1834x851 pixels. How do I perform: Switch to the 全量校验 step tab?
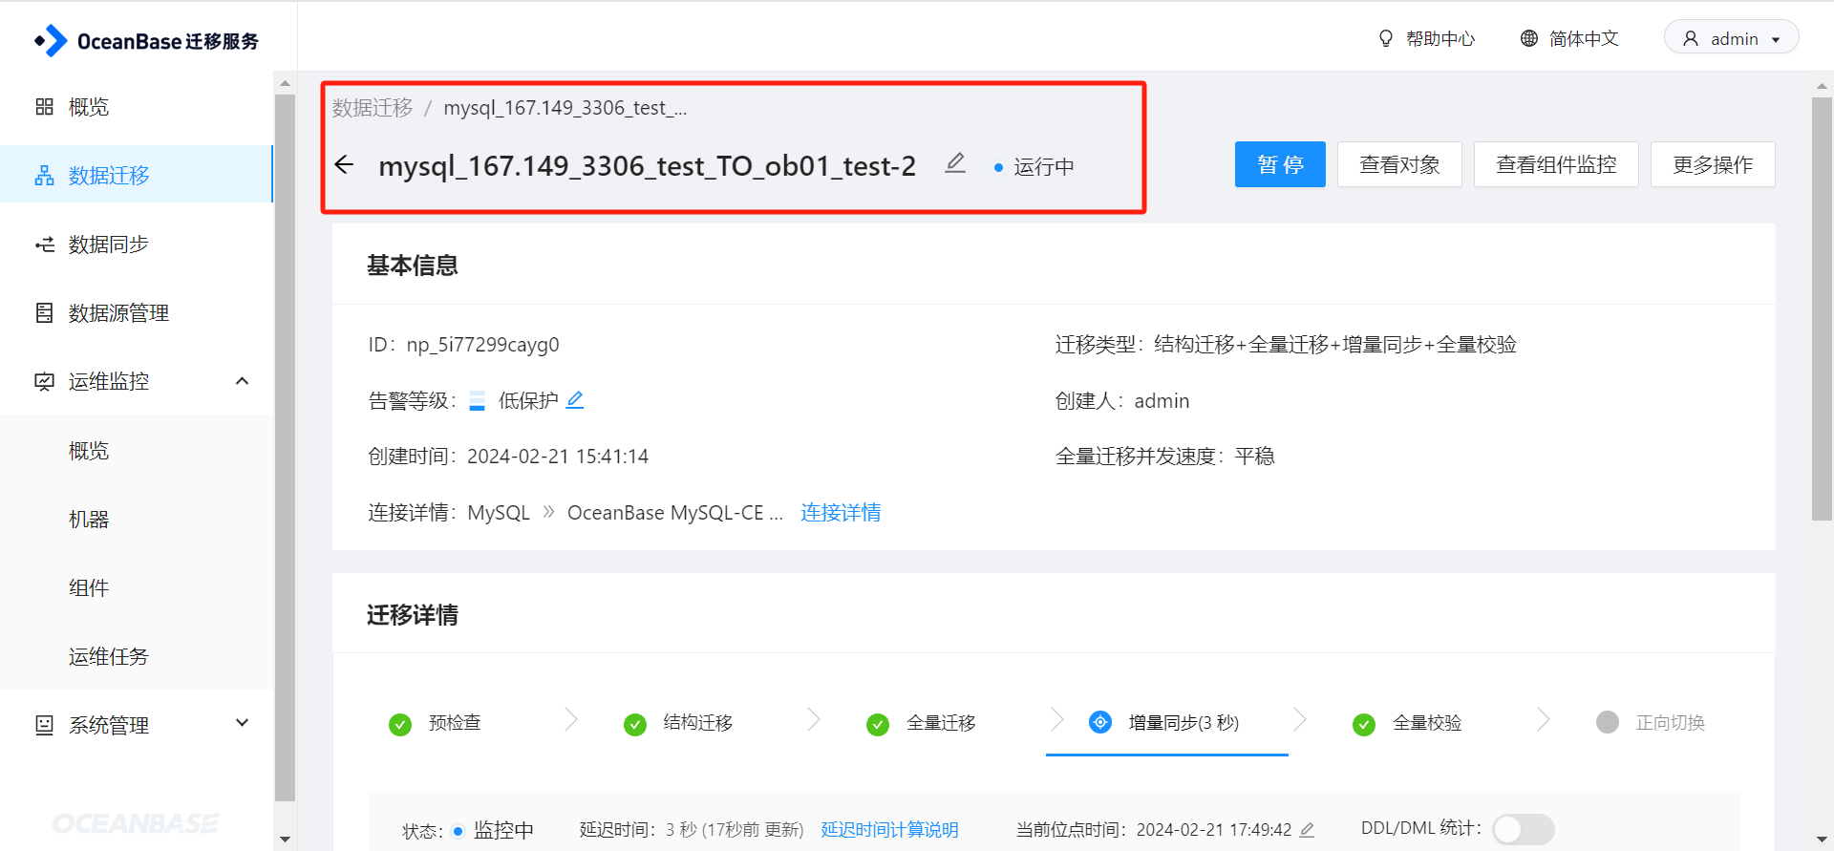(1427, 723)
